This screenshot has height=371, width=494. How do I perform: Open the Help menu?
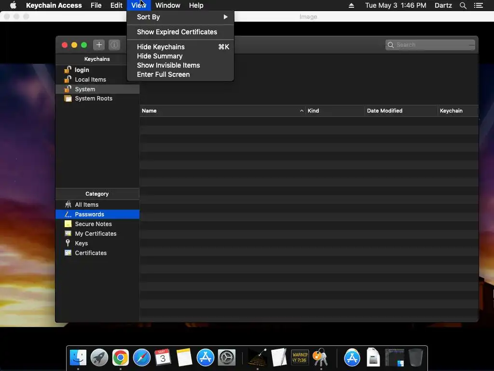[196, 5]
